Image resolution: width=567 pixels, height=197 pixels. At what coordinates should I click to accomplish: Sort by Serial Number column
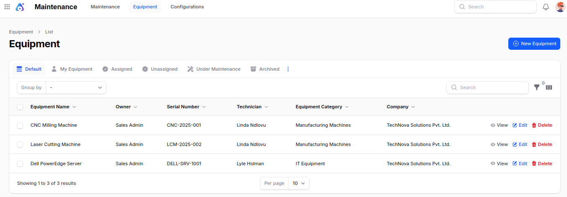pos(187,107)
